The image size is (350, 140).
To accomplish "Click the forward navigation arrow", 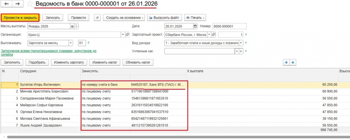I will (18, 4).
